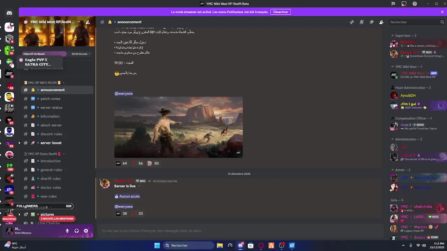Click the Objectif de Boost progress bar

tap(44, 54)
